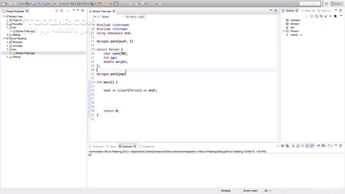The height and width of the screenshot is (194, 345).
Task: Click Remove All Terminated Launches in Console
Action: click(x=288, y=146)
